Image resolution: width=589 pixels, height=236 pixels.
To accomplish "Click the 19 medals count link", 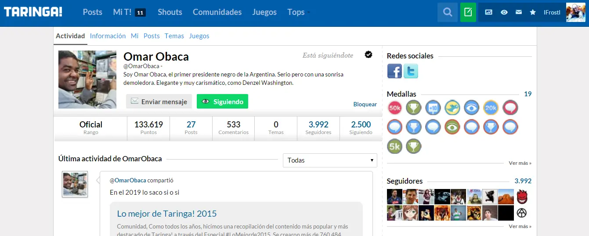I will (528, 94).
